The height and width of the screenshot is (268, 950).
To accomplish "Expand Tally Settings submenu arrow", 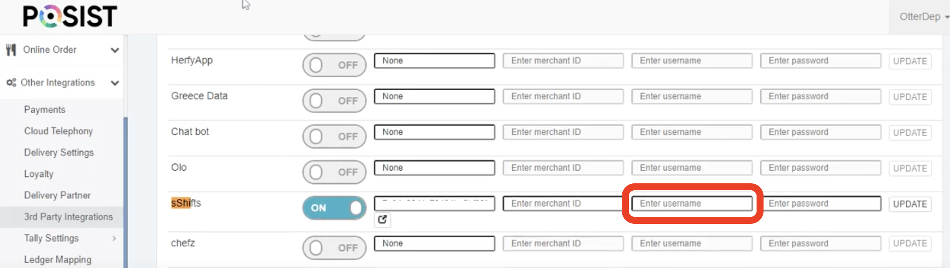I will coord(114,238).
